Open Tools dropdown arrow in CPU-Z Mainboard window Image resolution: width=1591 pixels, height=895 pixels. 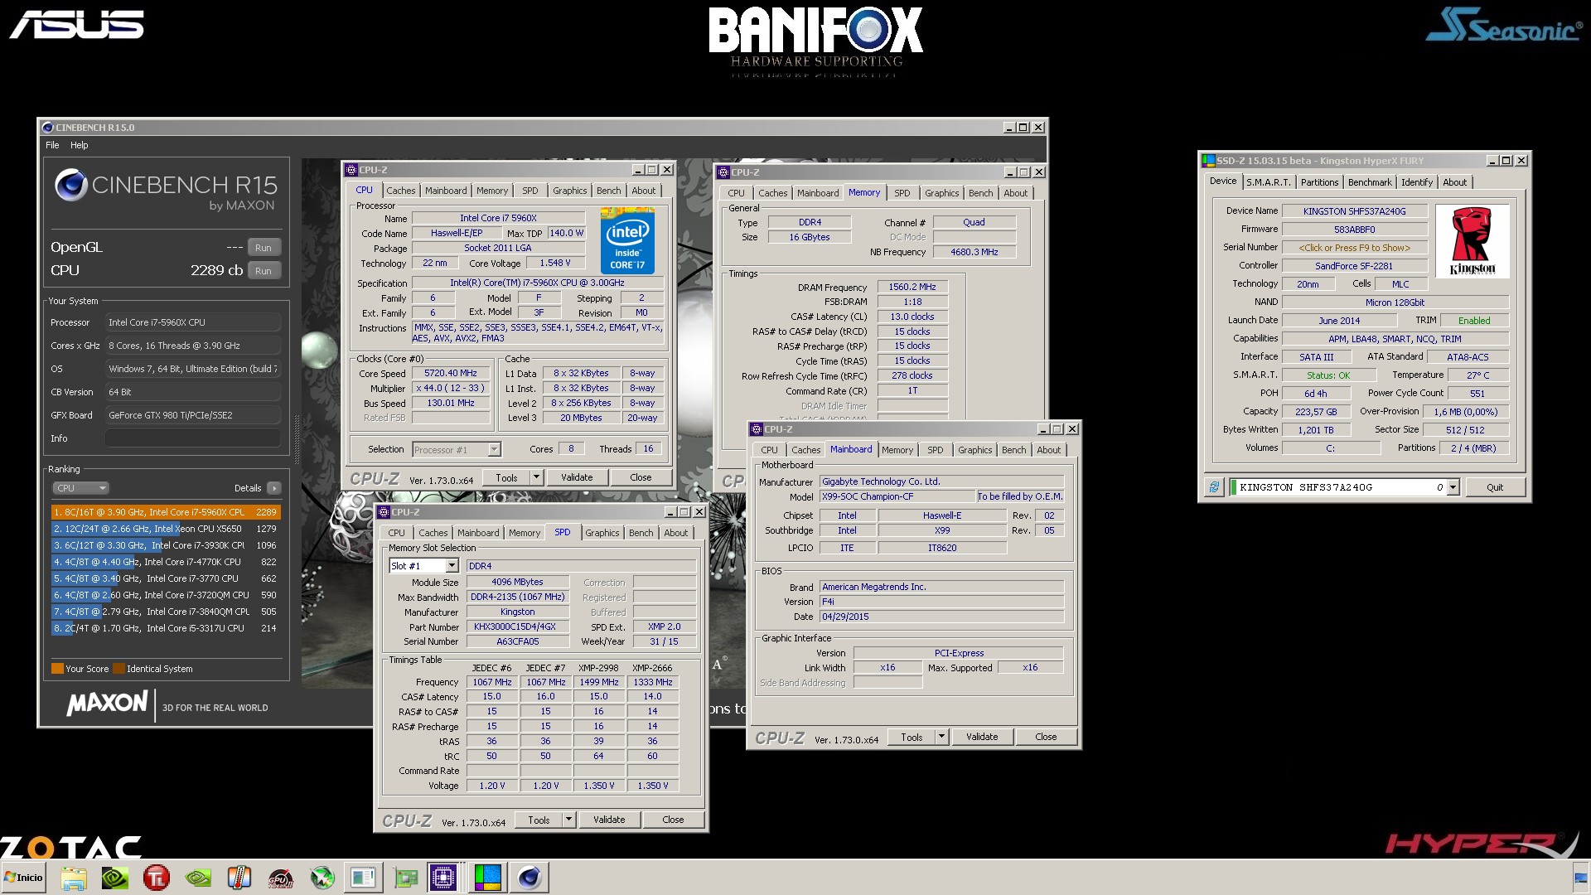[x=941, y=737]
